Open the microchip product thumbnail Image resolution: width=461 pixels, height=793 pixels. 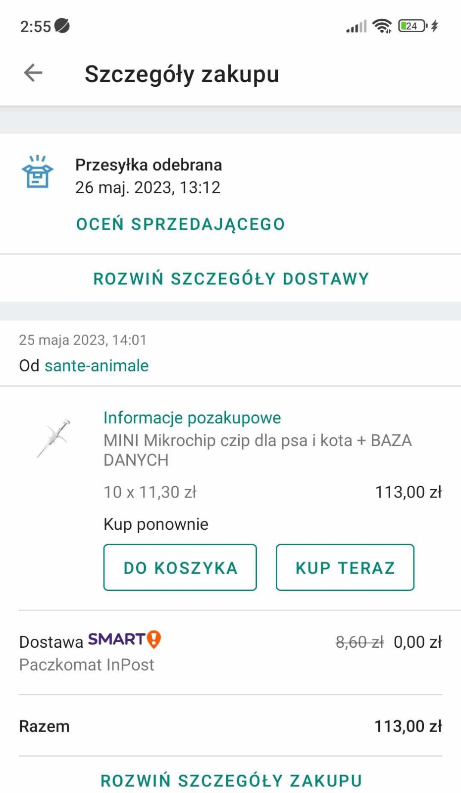tap(53, 438)
